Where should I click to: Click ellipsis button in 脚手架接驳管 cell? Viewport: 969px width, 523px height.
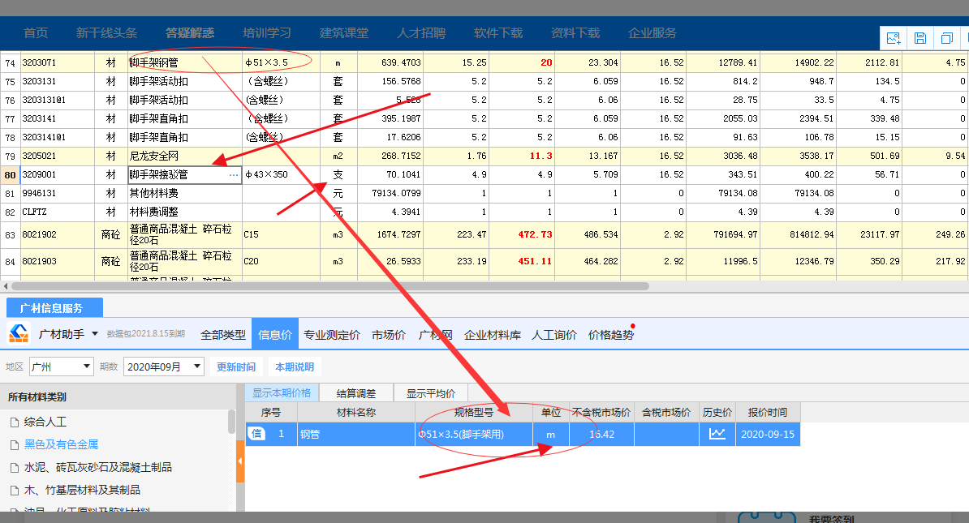click(x=234, y=175)
